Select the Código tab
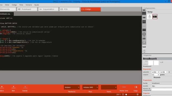The height and width of the screenshot is (96, 172). pos(91,9)
